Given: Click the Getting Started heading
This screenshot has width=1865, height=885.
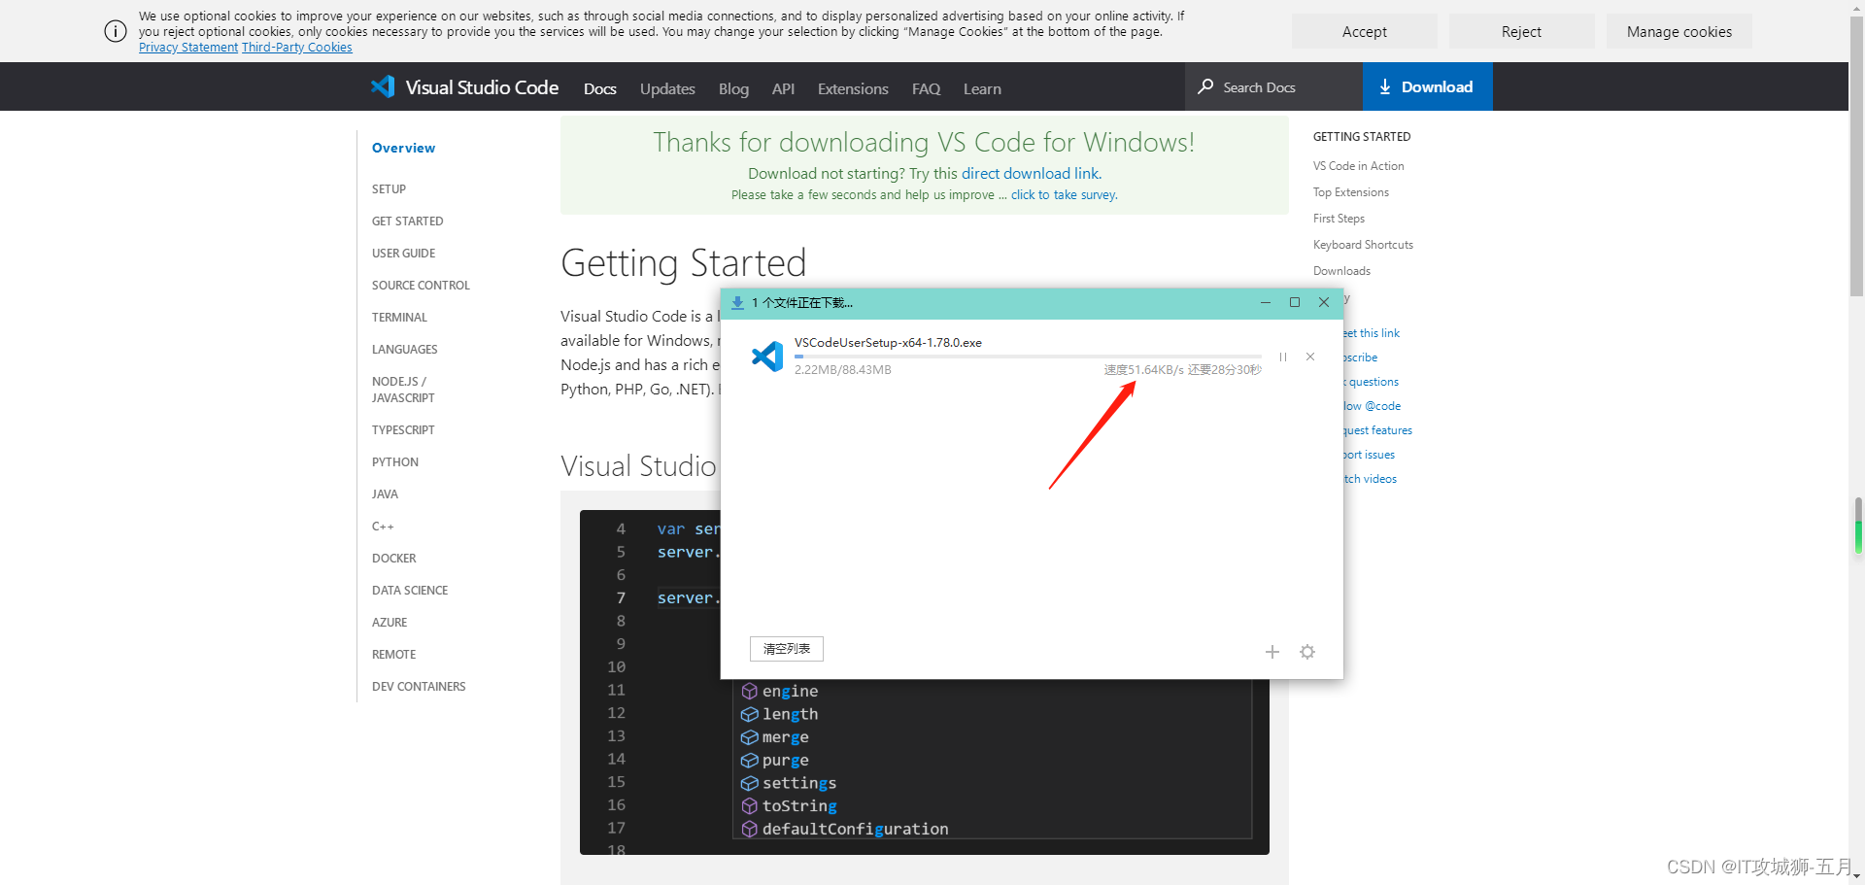Looking at the screenshot, I should 683,262.
